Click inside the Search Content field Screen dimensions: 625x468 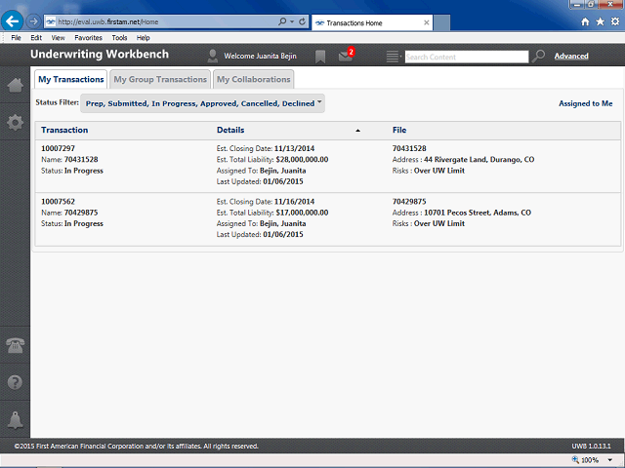[467, 57]
